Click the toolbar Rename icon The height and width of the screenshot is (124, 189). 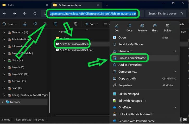(55, 24)
